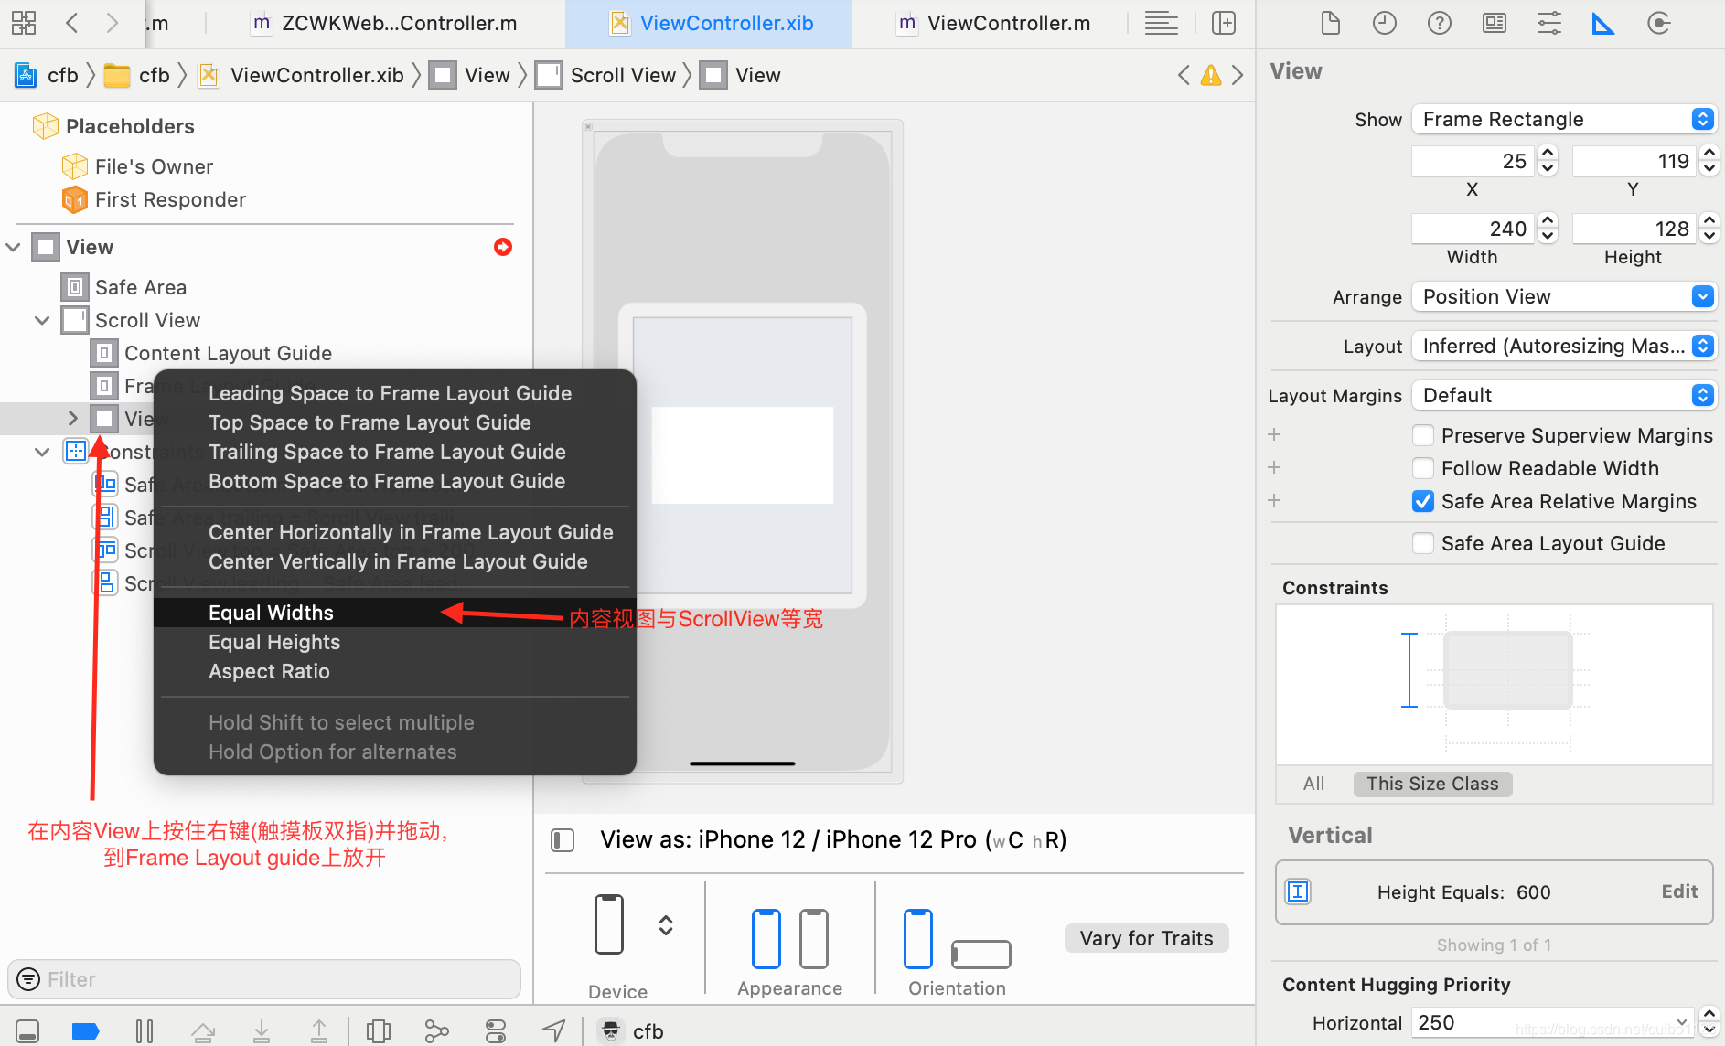Open the device chooser stepper
Image resolution: width=1725 pixels, height=1046 pixels.
[666, 925]
